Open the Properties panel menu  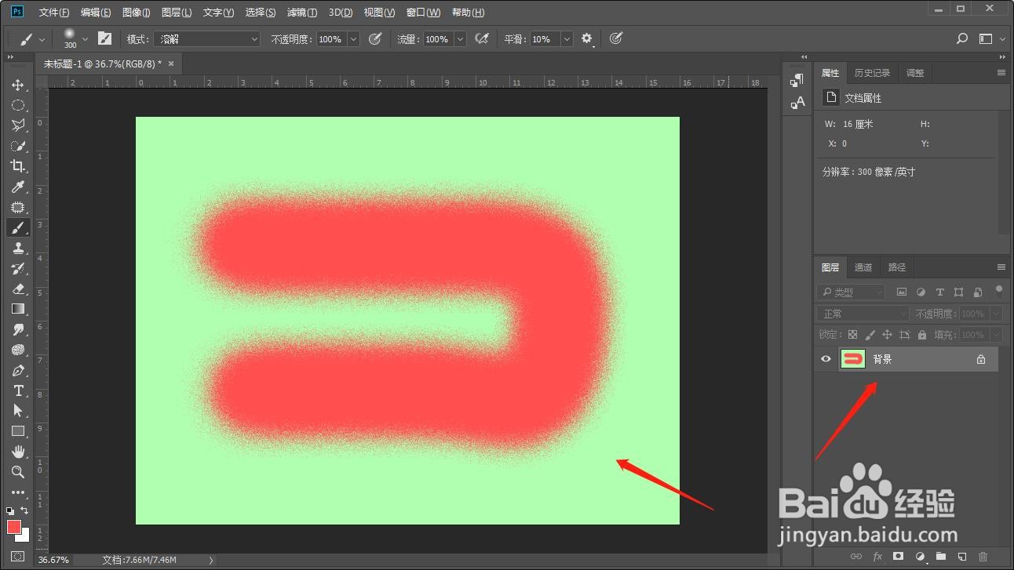[x=1001, y=73]
